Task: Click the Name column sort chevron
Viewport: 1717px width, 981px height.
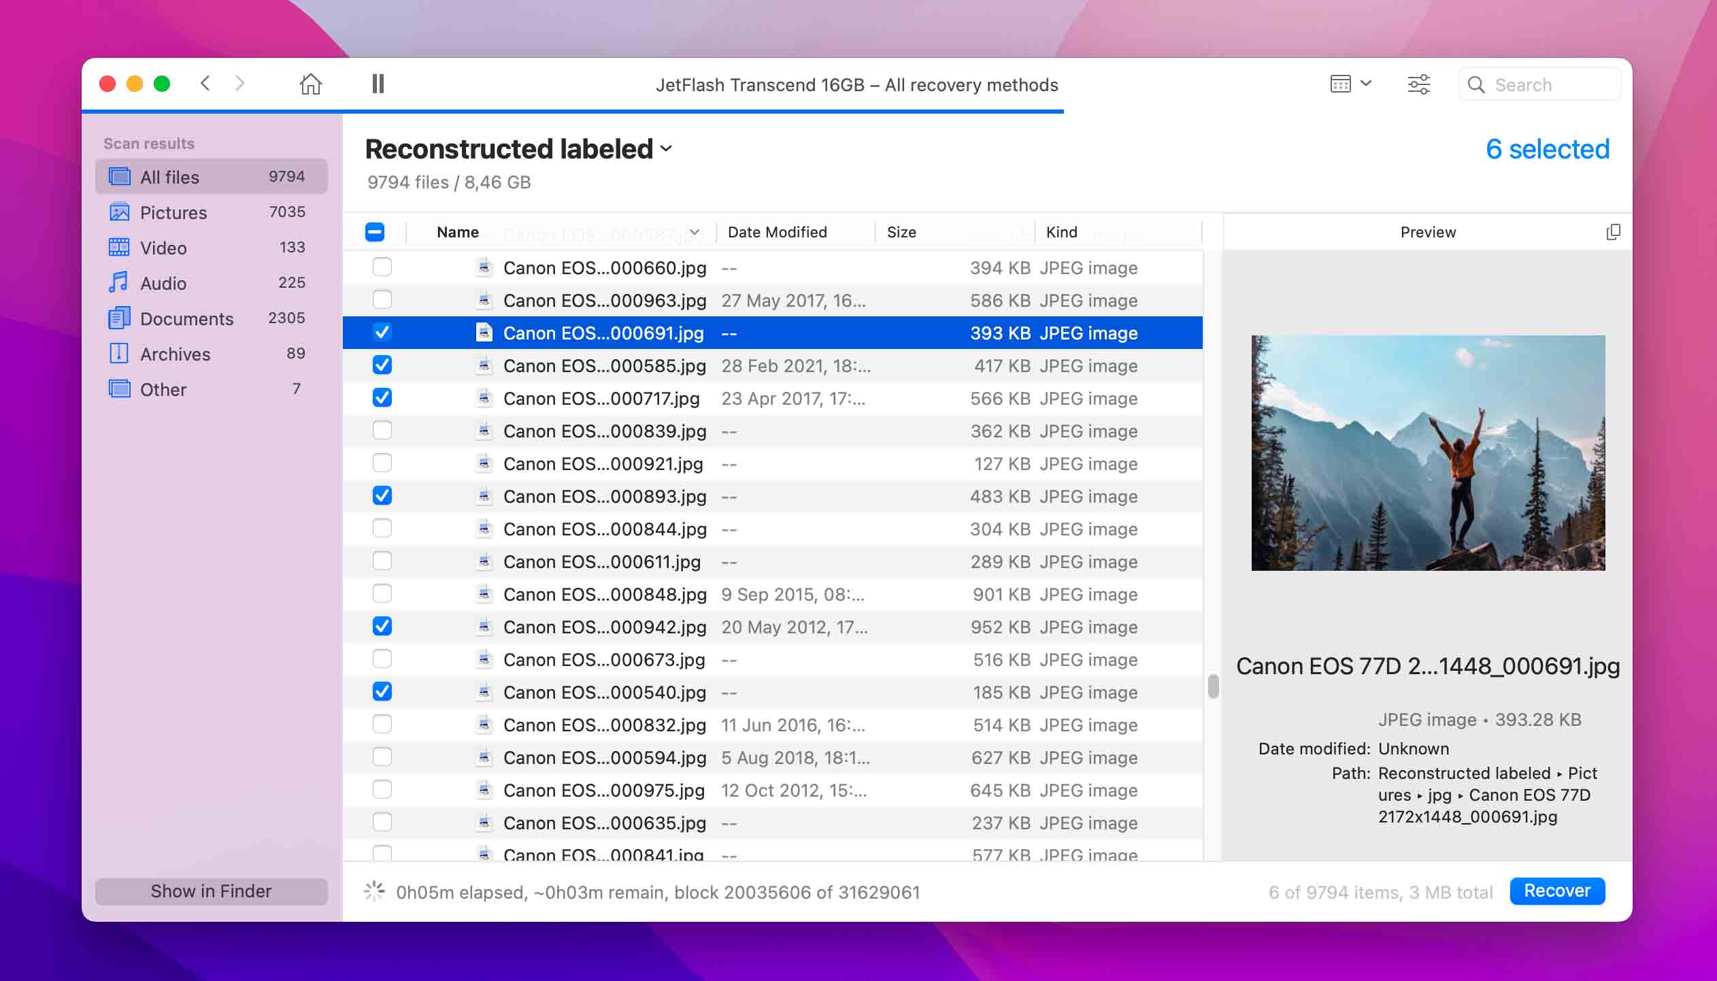Action: 695,232
